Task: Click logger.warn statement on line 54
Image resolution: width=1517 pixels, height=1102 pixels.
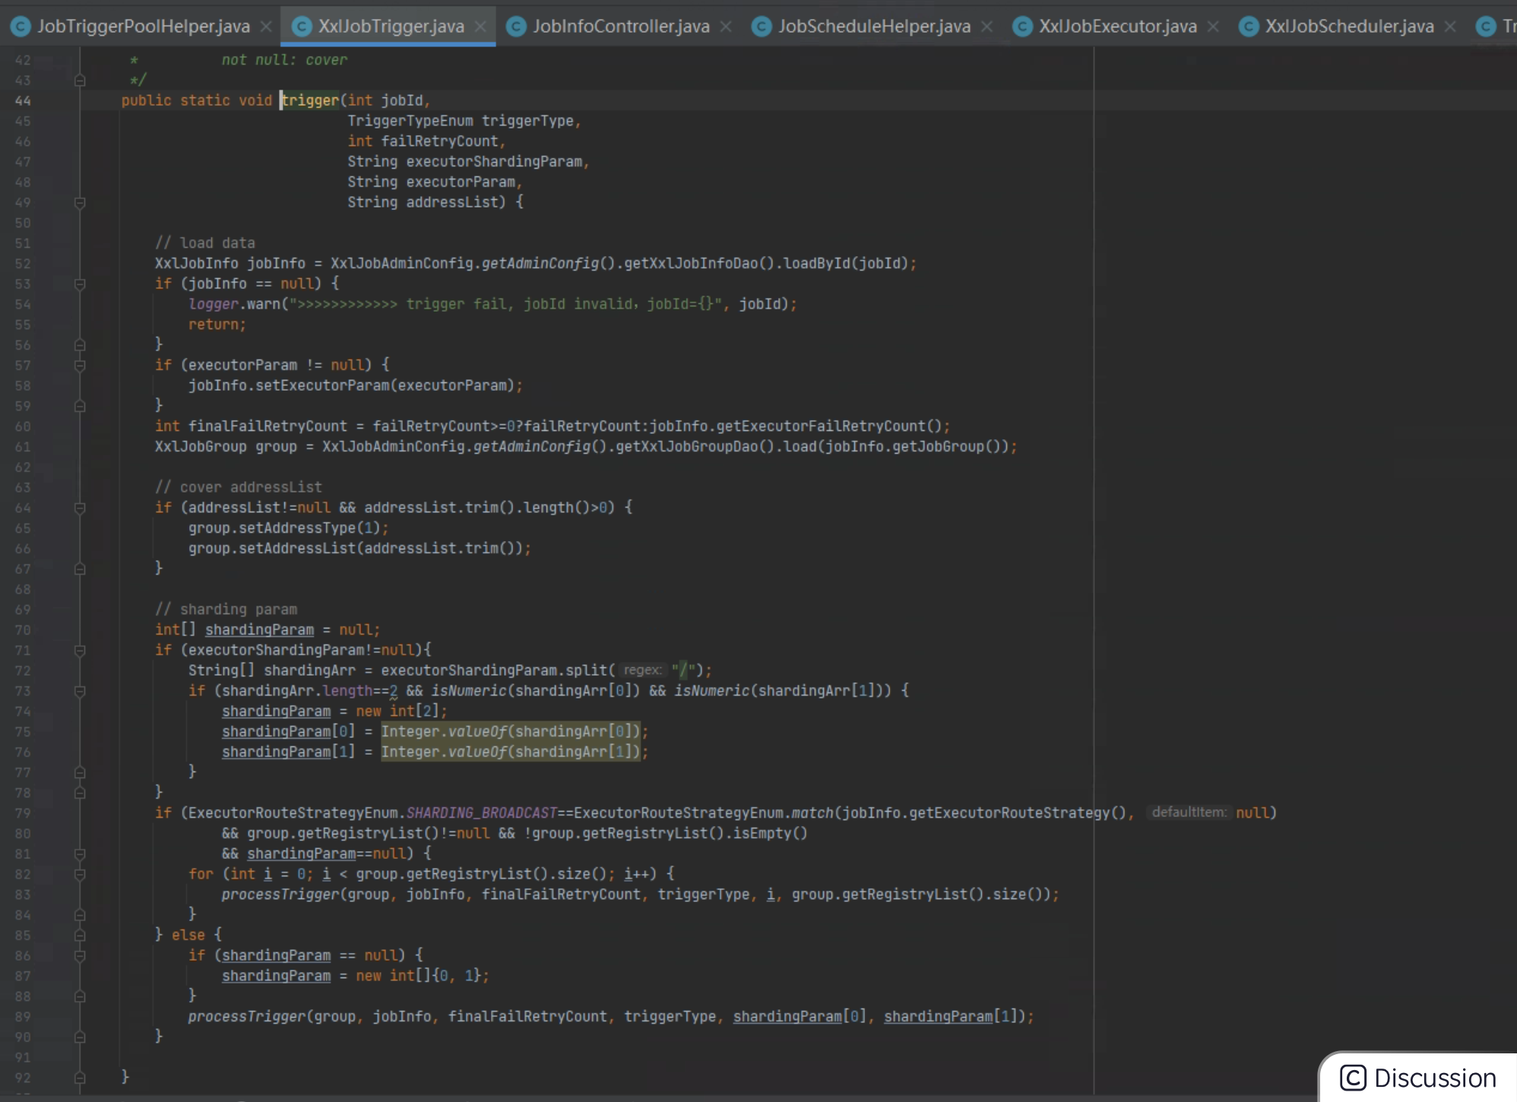Action: click(x=492, y=304)
